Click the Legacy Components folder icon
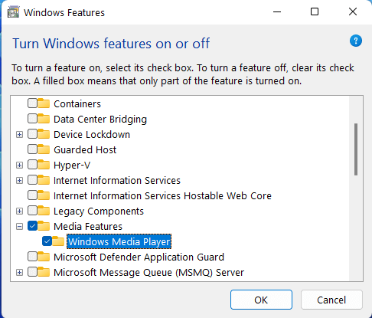The height and width of the screenshot is (318, 372). coord(44,211)
